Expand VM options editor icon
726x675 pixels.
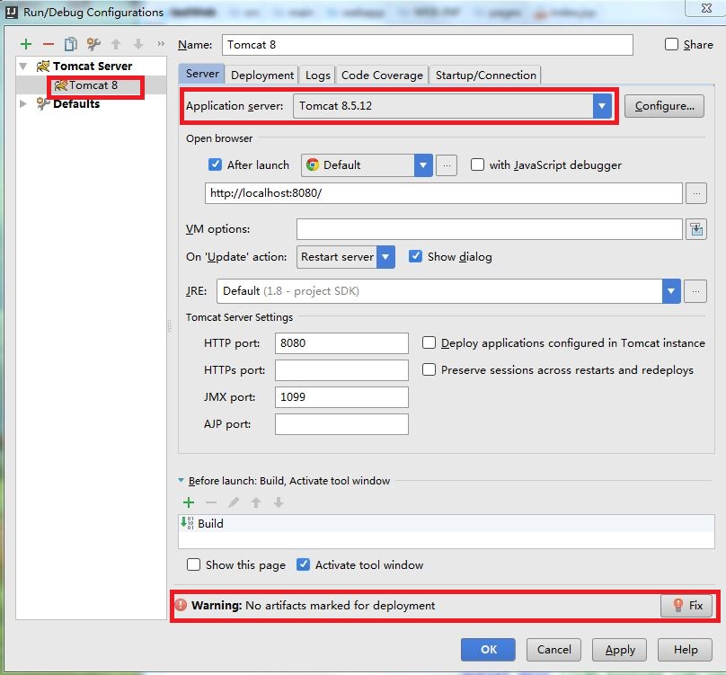(x=696, y=229)
